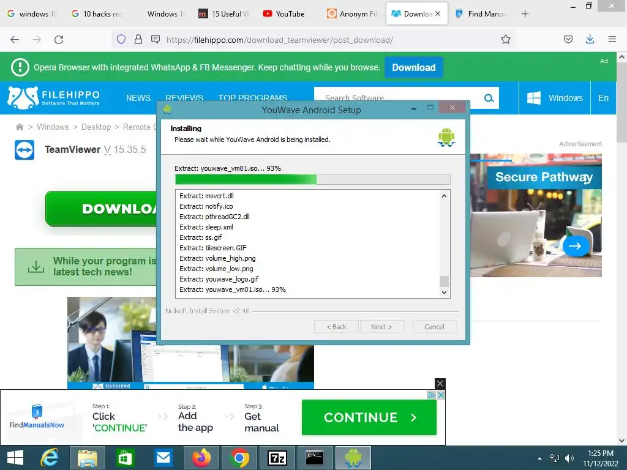Open the Command Prompt taskbar icon

[315, 458]
